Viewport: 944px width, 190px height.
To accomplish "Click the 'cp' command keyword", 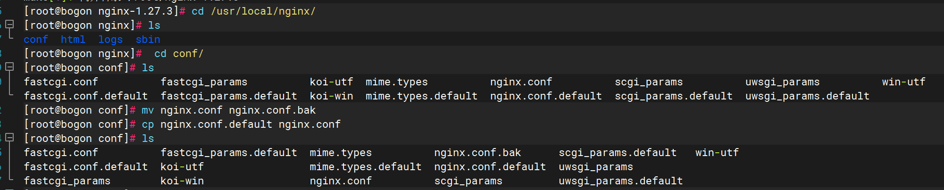I will (148, 124).
